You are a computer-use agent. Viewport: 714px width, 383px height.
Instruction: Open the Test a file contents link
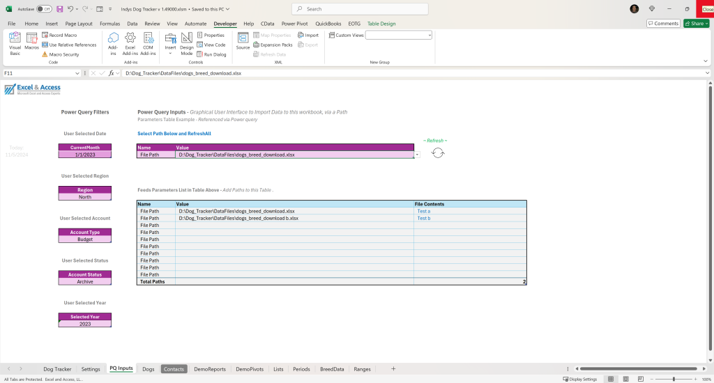pyautogui.click(x=424, y=211)
